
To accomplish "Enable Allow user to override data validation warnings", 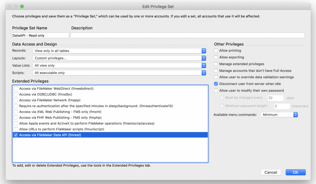I will (216, 77).
